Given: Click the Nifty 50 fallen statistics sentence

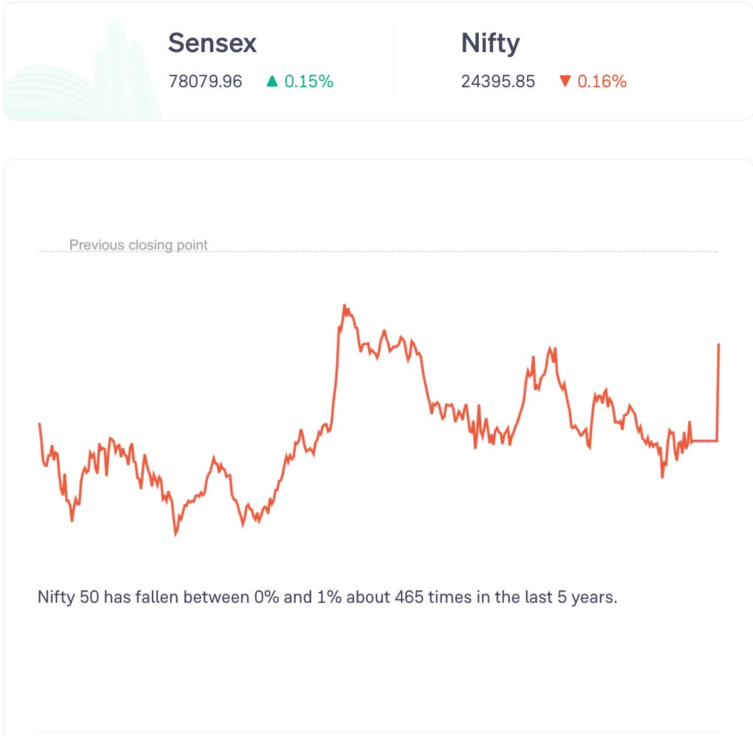Looking at the screenshot, I should pyautogui.click(x=328, y=597).
